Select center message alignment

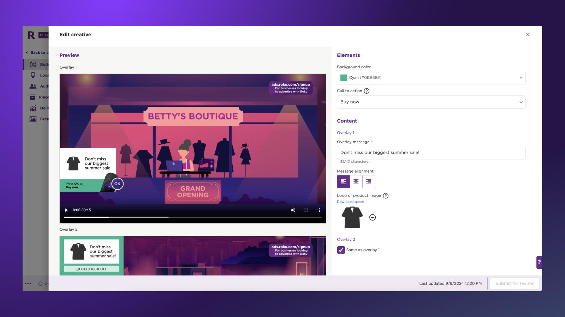(356, 182)
